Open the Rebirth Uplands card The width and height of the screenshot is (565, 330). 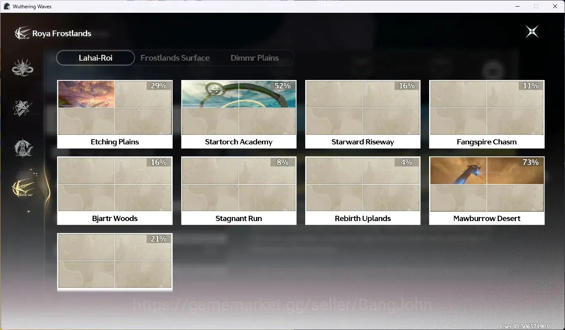point(363,191)
